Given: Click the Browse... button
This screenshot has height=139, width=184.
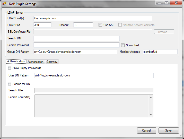Looking at the screenshot, I should tap(164, 32).
